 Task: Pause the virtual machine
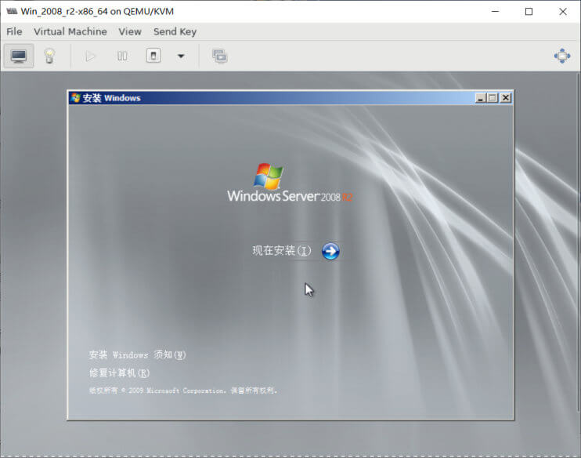point(122,56)
